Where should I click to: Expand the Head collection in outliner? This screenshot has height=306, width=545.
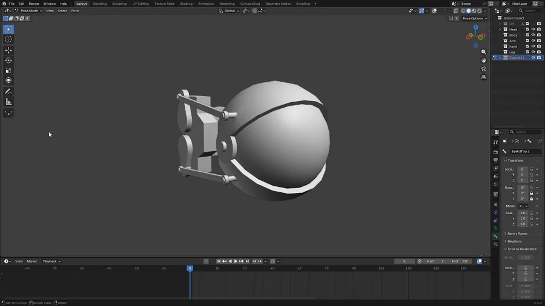tap(500, 29)
